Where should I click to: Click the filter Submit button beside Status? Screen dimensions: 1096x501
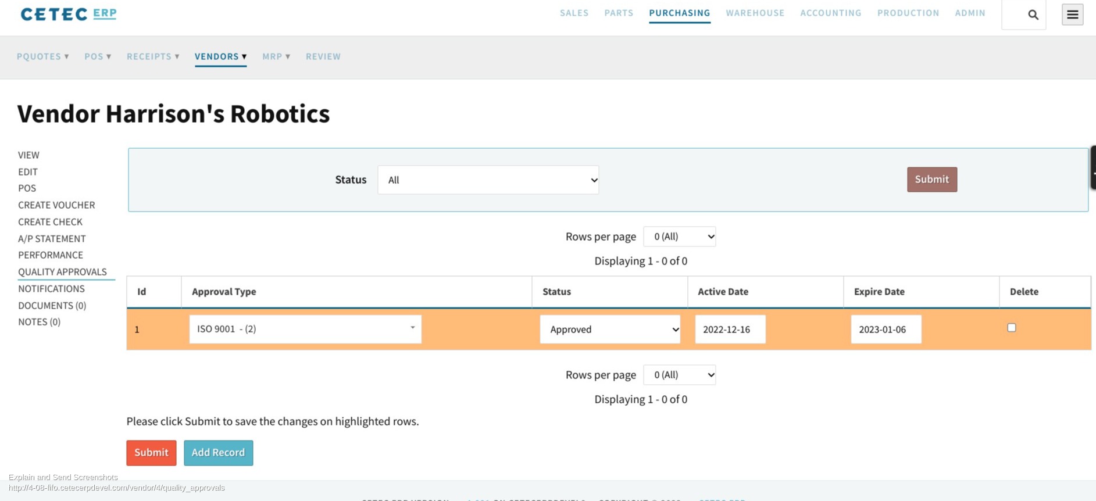point(932,180)
